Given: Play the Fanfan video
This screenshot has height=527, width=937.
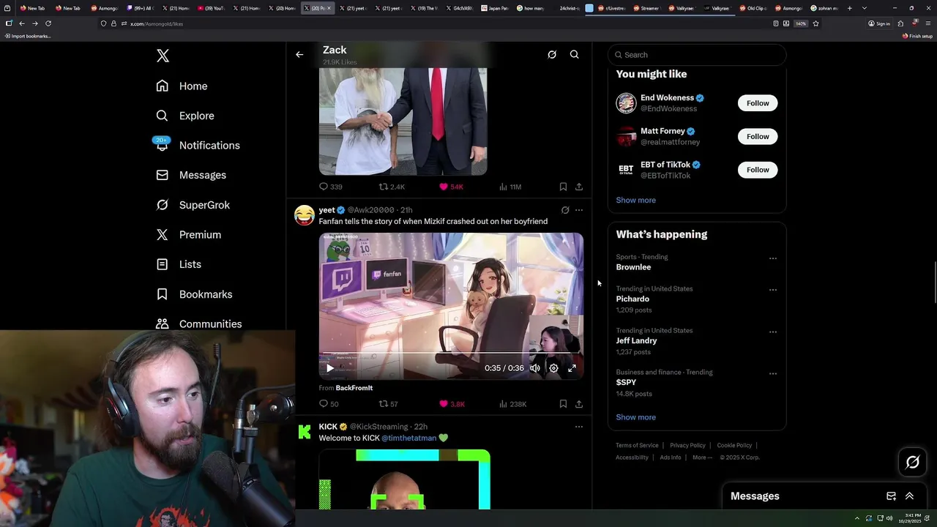Looking at the screenshot, I should coord(329,368).
